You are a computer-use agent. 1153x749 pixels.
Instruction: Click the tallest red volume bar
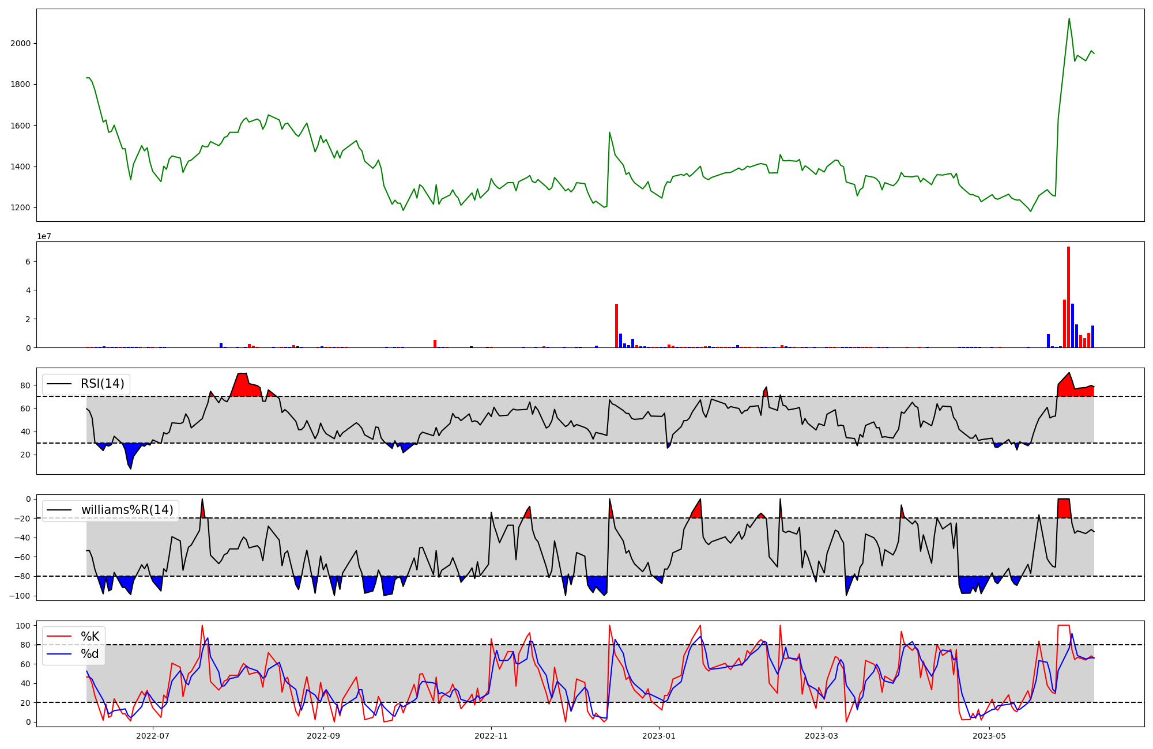pos(1068,297)
